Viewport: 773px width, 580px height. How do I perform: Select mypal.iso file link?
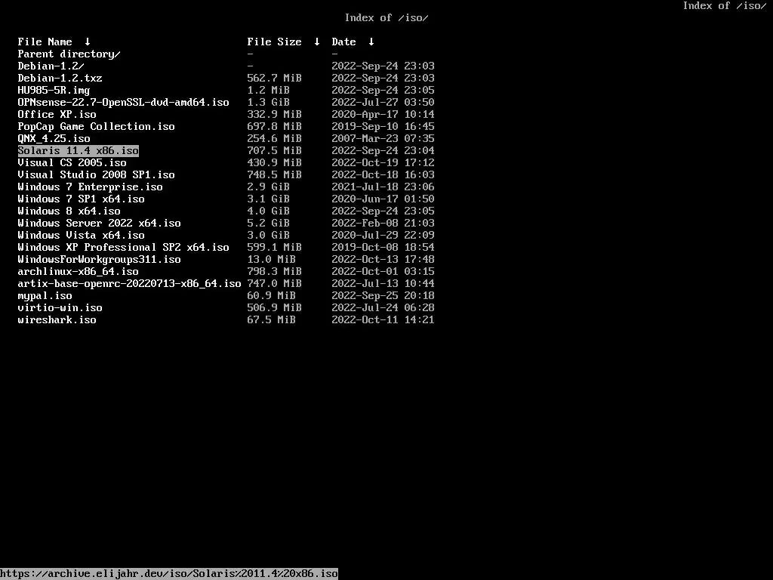tap(45, 295)
